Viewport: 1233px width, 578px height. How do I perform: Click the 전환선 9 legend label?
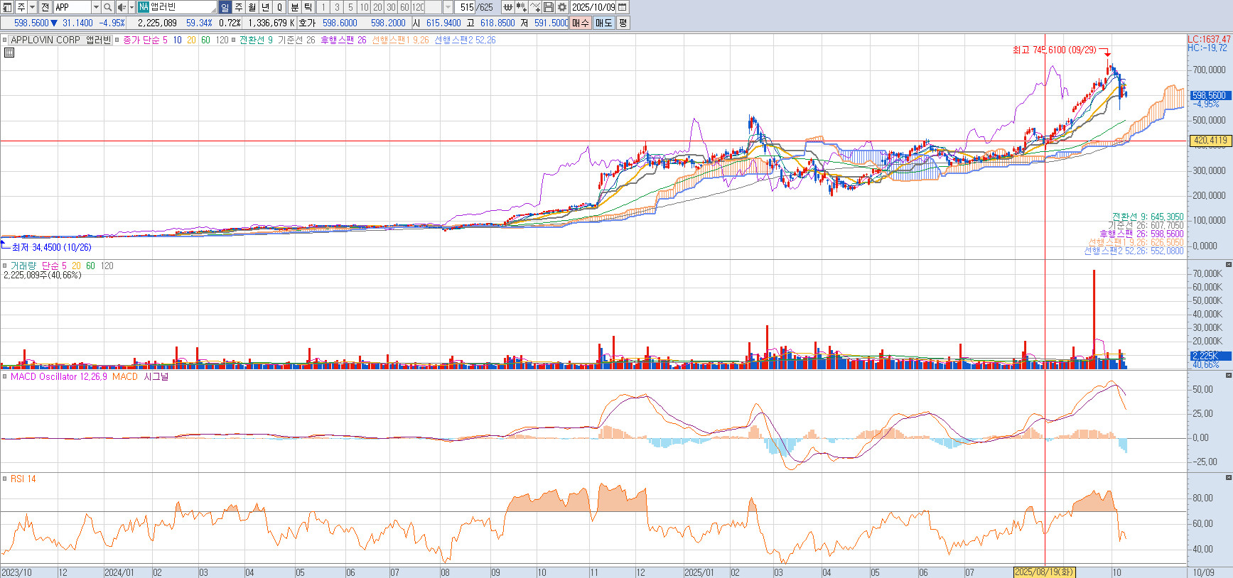pyautogui.click(x=256, y=40)
